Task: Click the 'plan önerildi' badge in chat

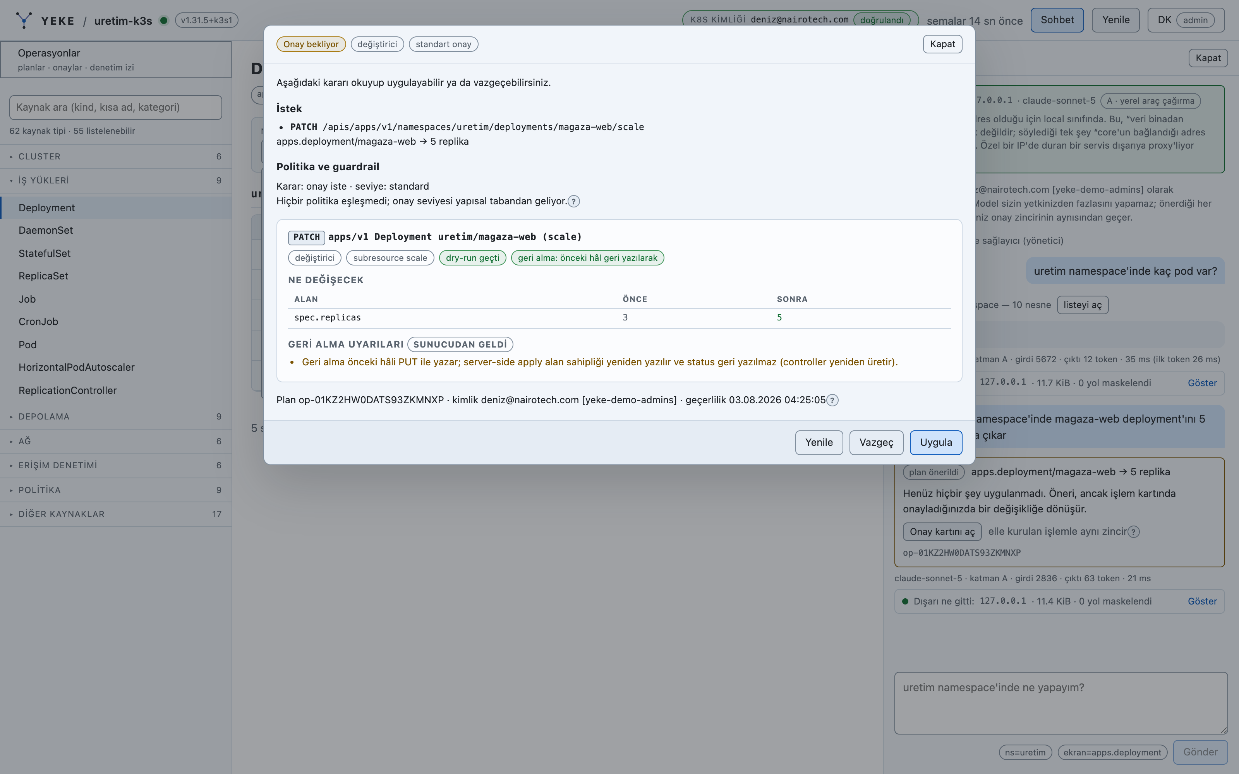Action: [934, 472]
